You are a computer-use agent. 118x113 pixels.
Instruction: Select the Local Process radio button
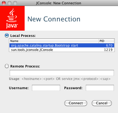pyautogui.click(x=7, y=35)
